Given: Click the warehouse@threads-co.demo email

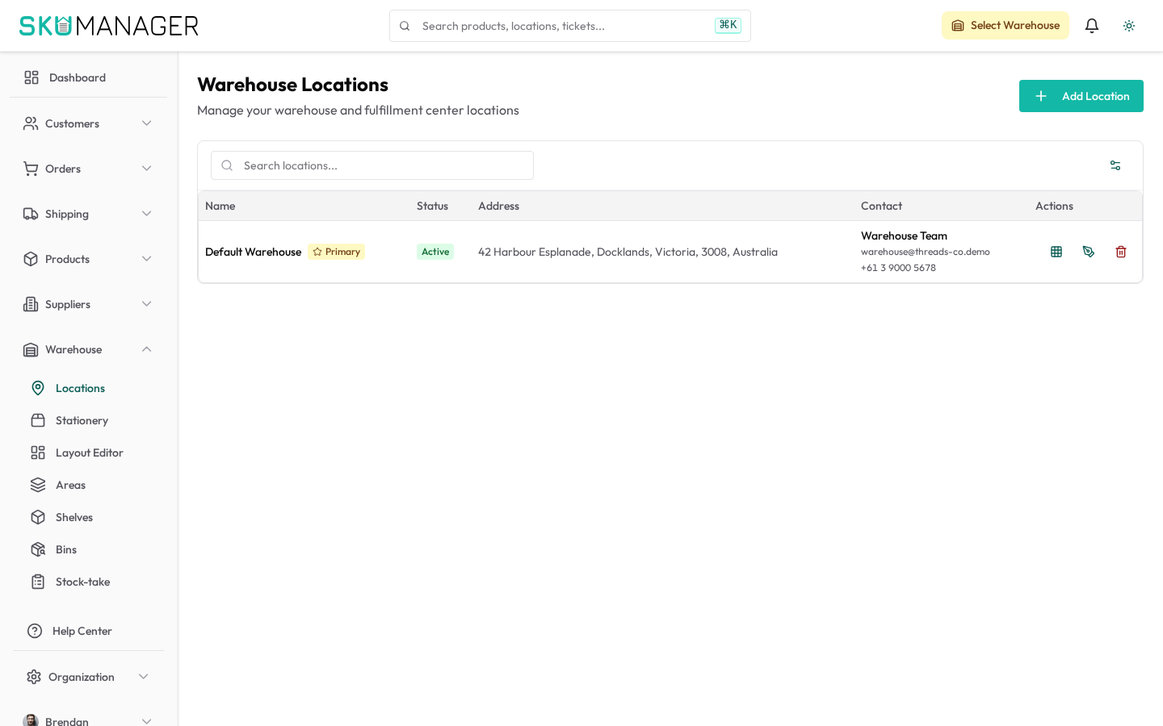Looking at the screenshot, I should pyautogui.click(x=926, y=252).
